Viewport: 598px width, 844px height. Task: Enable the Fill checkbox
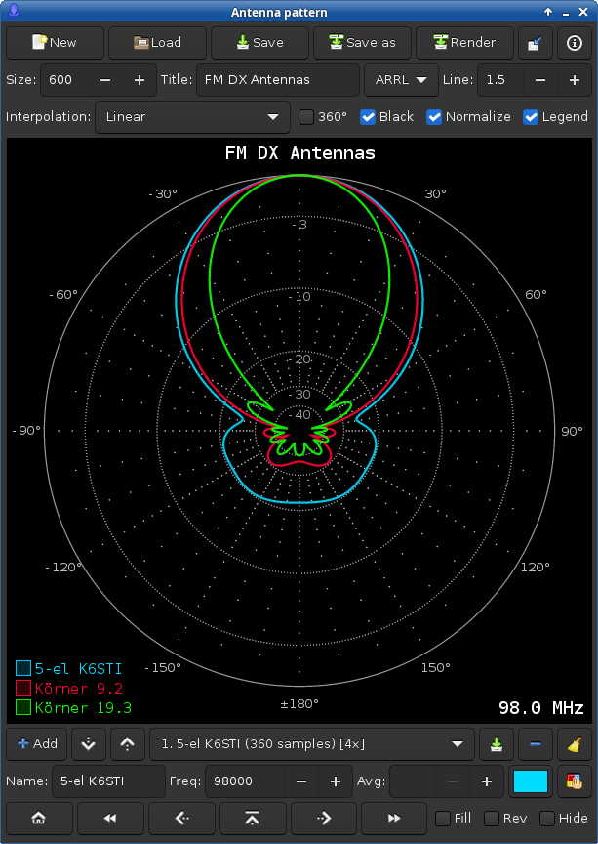click(x=454, y=819)
